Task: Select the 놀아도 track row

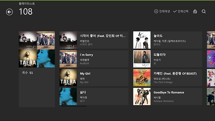Action: click(168, 40)
